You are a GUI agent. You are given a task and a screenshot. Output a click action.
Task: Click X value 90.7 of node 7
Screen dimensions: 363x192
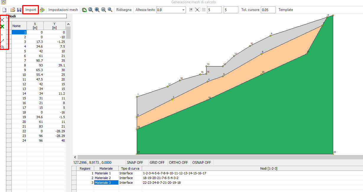[35, 61]
